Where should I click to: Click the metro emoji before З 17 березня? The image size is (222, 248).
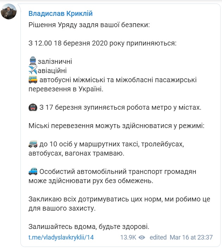click(x=33, y=107)
